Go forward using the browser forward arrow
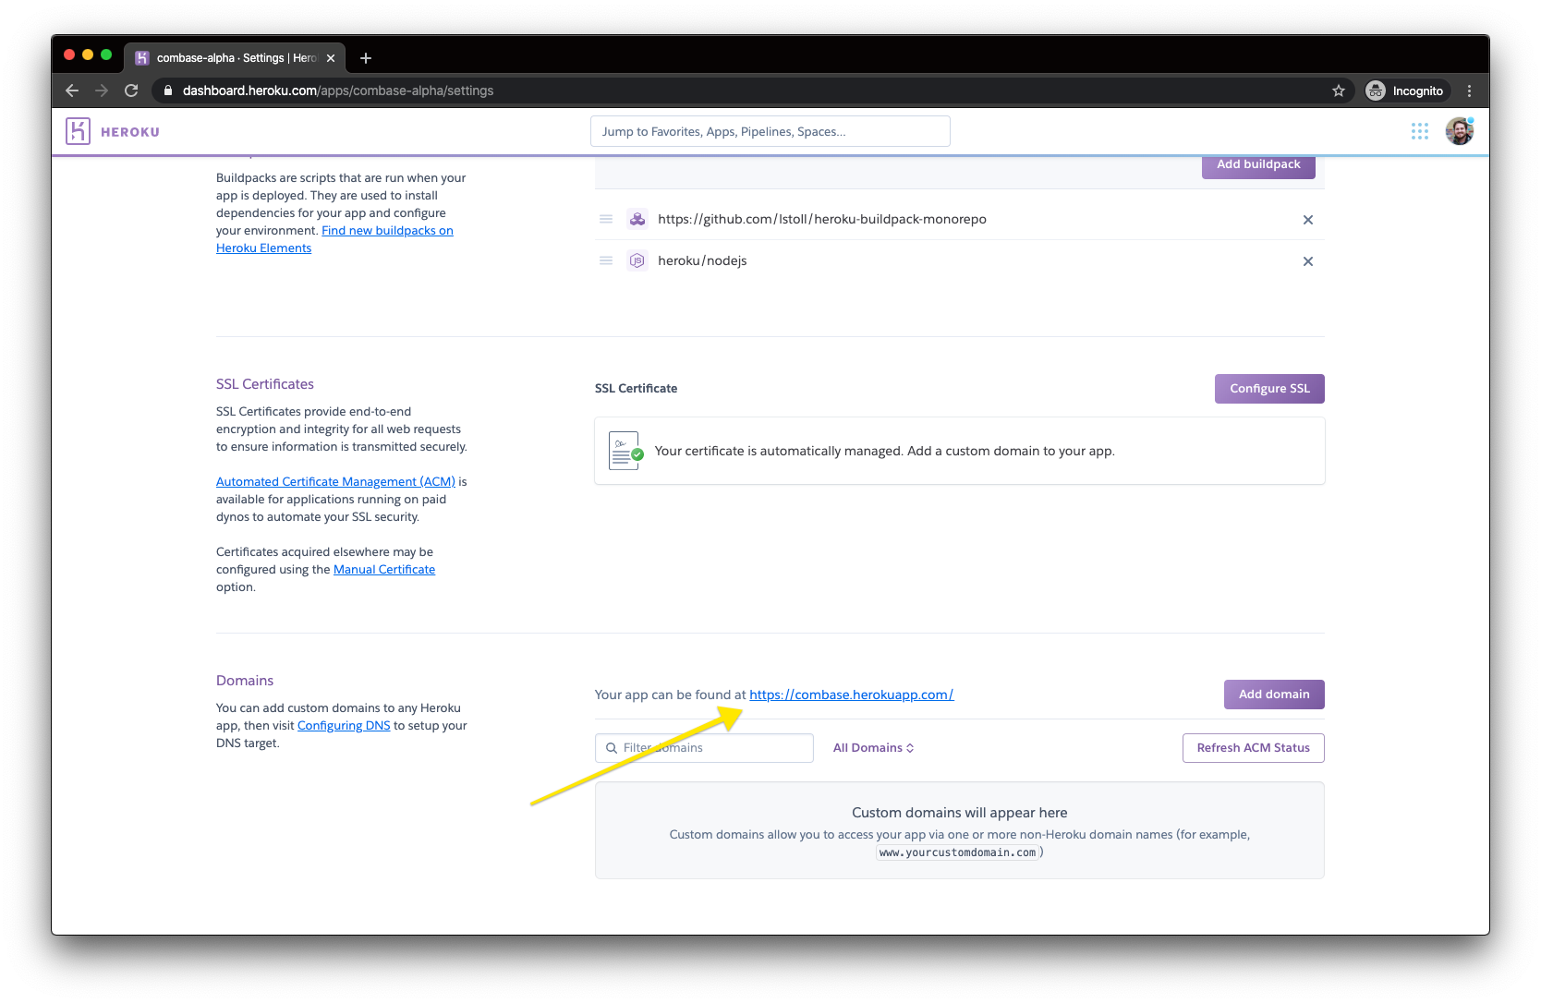This screenshot has width=1541, height=1003. point(102,91)
